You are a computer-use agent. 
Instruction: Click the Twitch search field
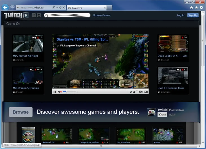tap(67, 15)
